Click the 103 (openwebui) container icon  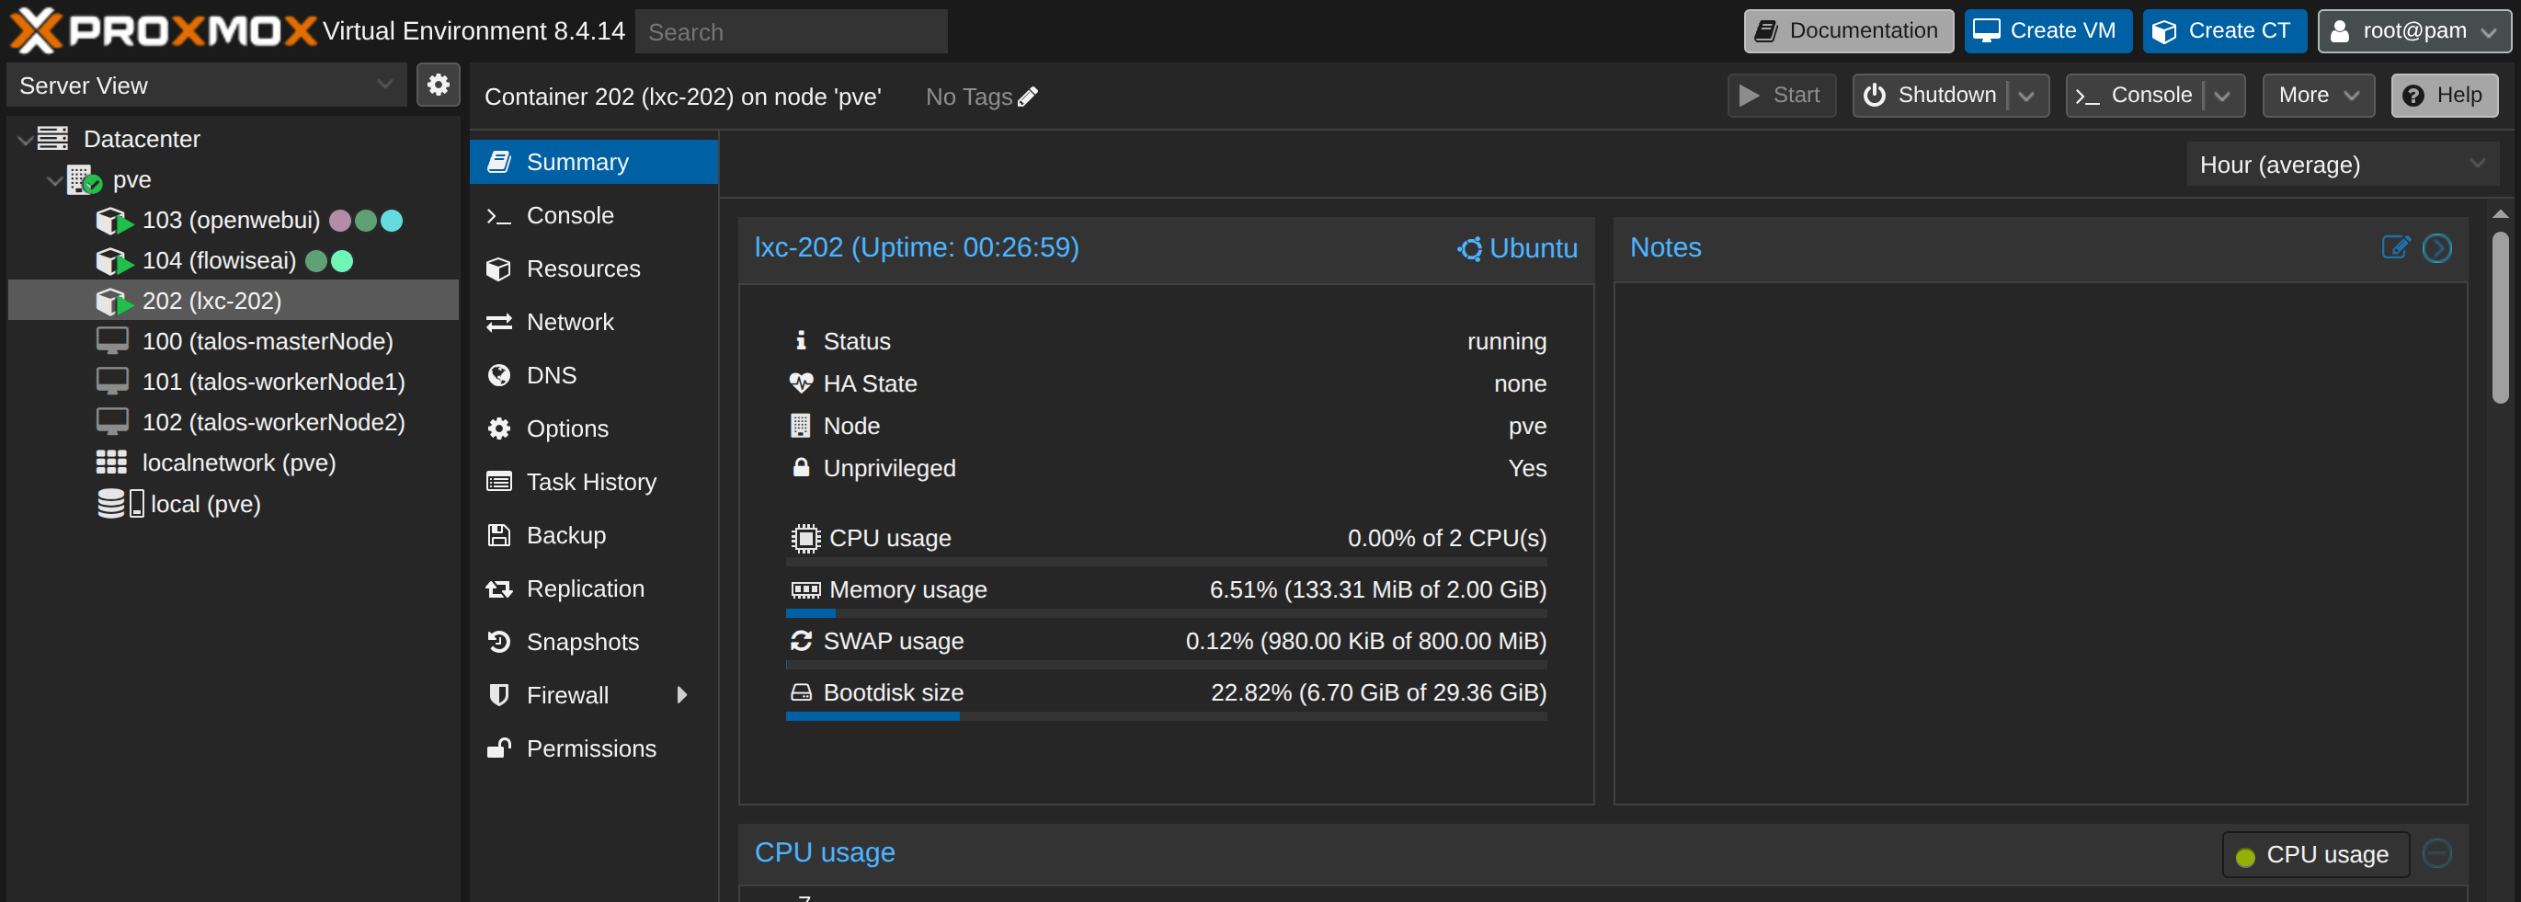(113, 221)
